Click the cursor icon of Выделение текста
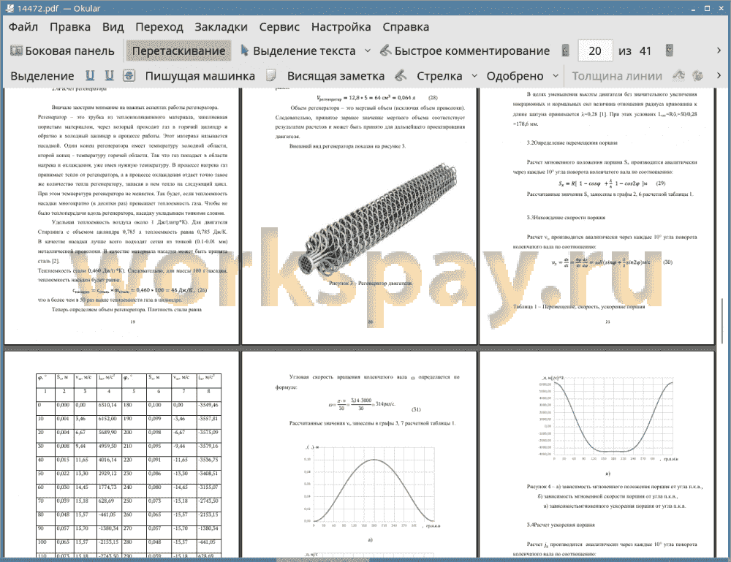The height and width of the screenshot is (562, 731). (x=244, y=50)
